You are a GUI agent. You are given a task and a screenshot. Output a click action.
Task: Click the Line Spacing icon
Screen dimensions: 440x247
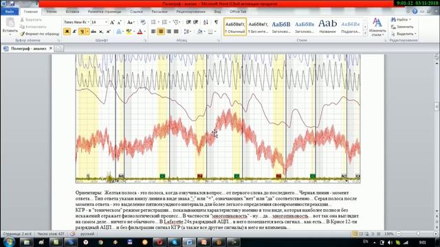click(186, 32)
